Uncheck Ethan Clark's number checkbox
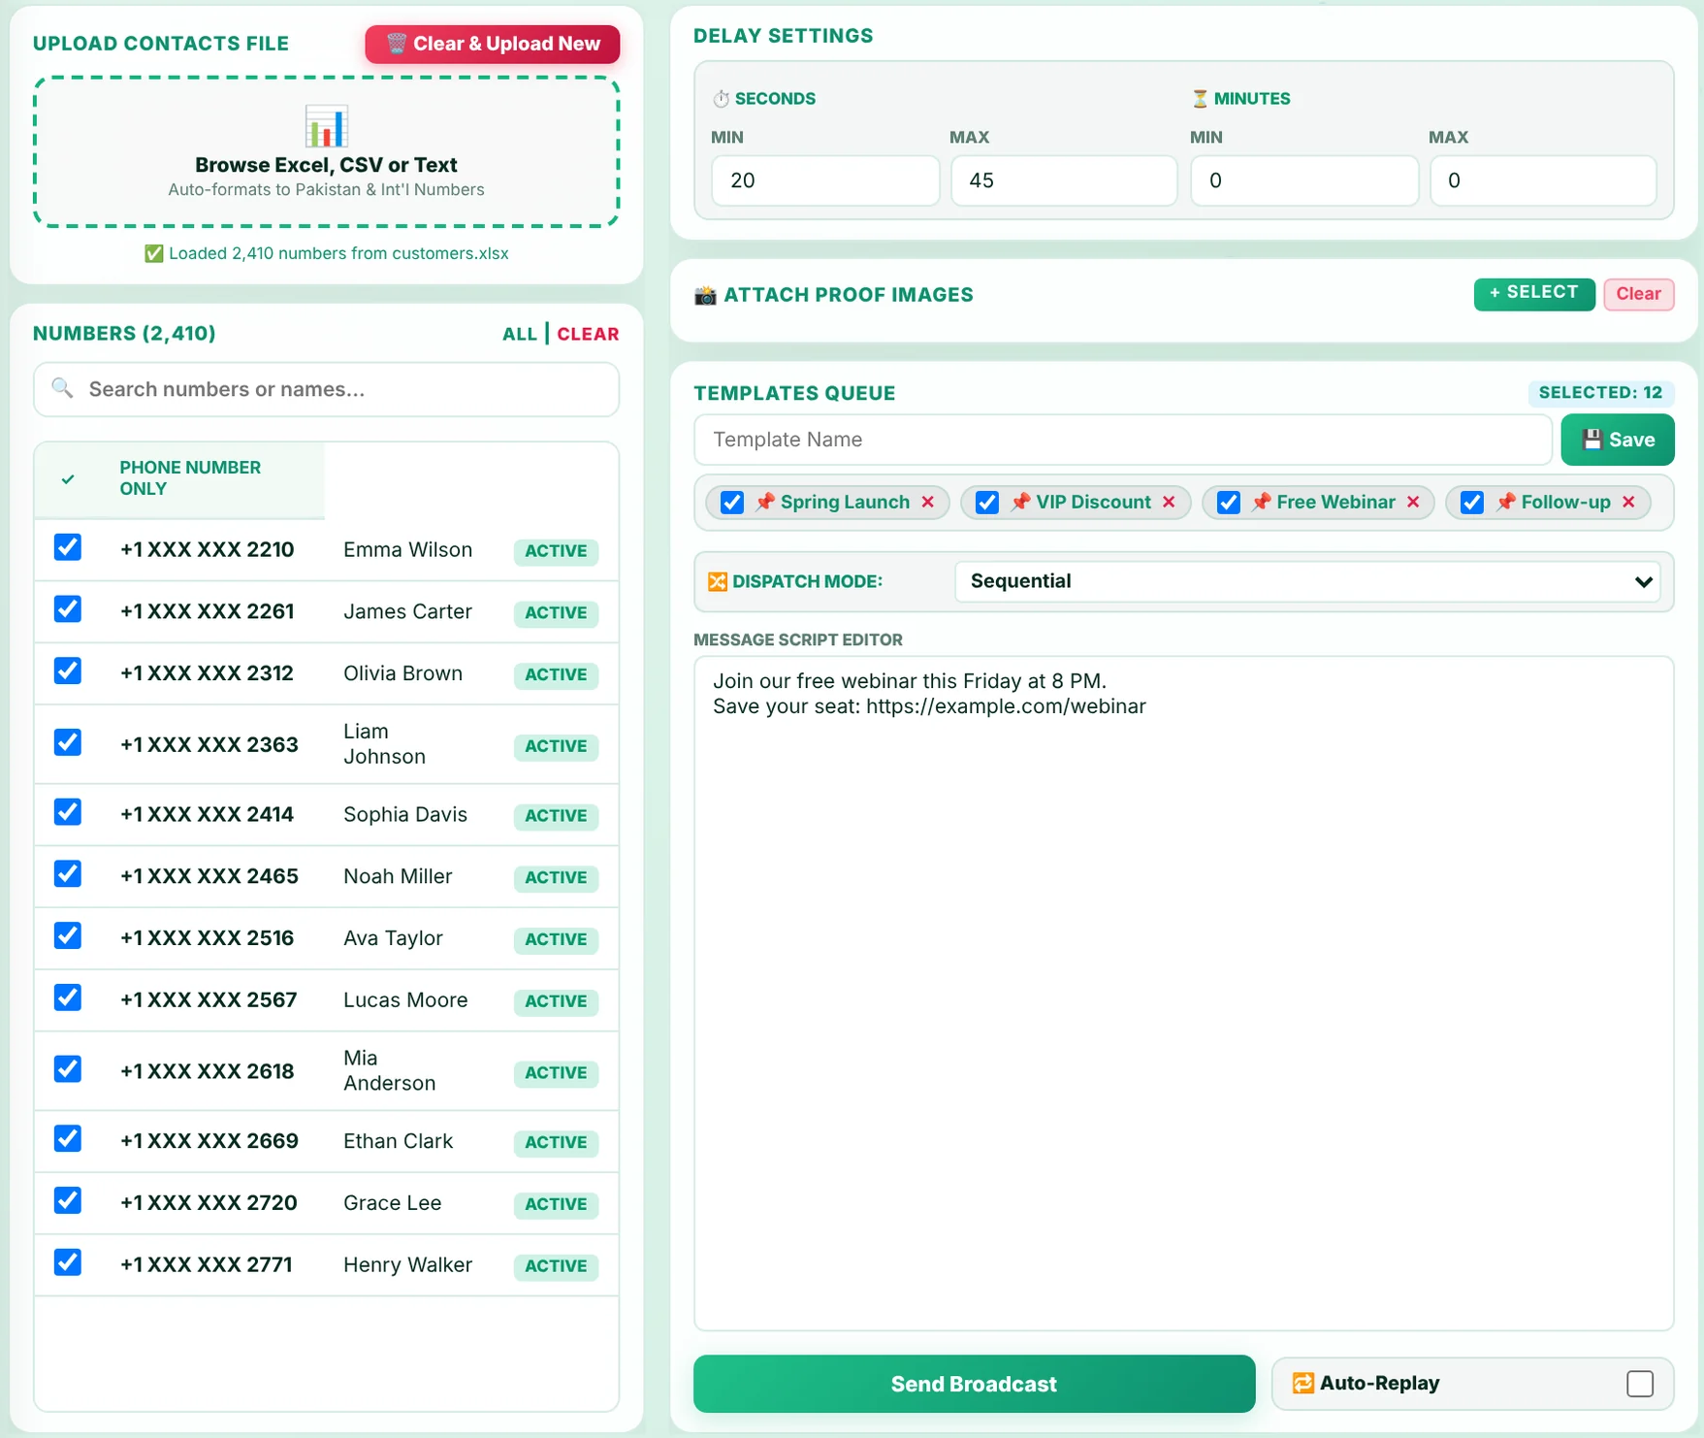The height and width of the screenshot is (1438, 1704). [x=68, y=1138]
